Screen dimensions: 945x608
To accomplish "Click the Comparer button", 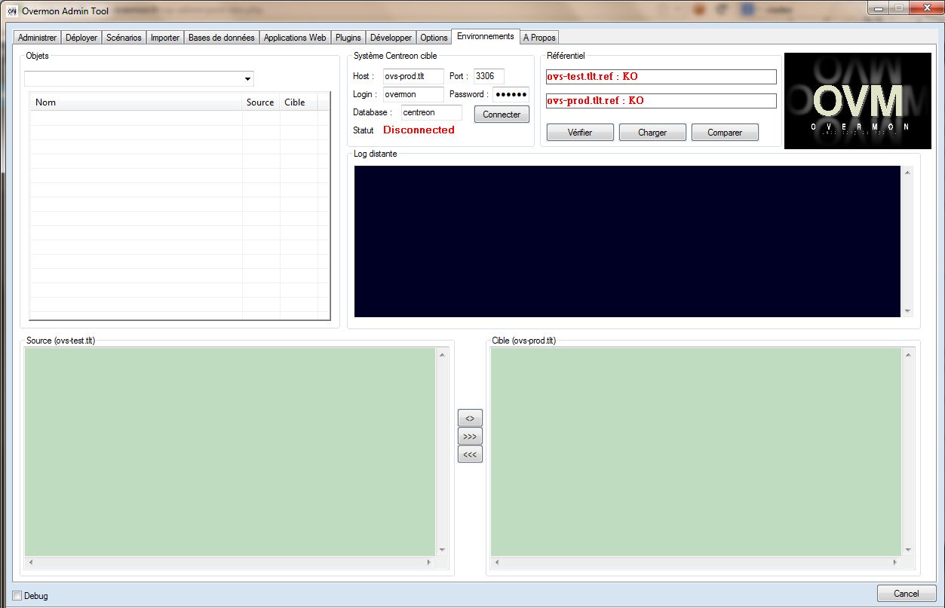I will 724,133.
